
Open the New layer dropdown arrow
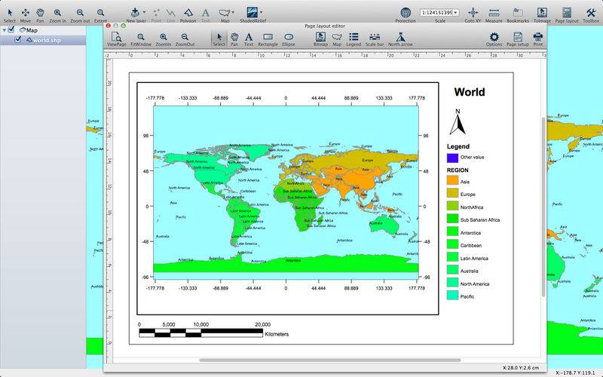(x=144, y=13)
